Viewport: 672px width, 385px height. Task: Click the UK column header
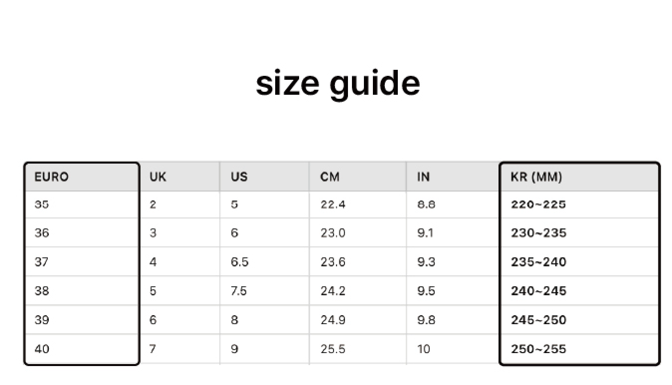(158, 177)
